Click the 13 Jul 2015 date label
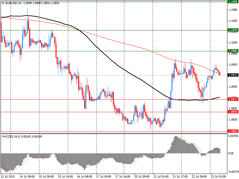Screen dimensions: 239x179 click(8, 176)
